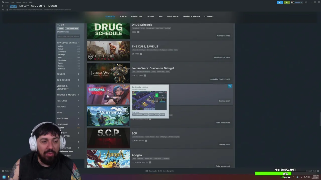This screenshot has width=321, height=180.
Task: Select the Action category tab
Action: pyautogui.click(x=123, y=16)
